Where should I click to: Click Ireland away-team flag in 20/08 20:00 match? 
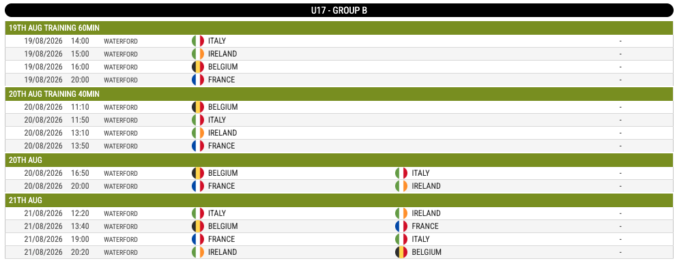click(401, 186)
